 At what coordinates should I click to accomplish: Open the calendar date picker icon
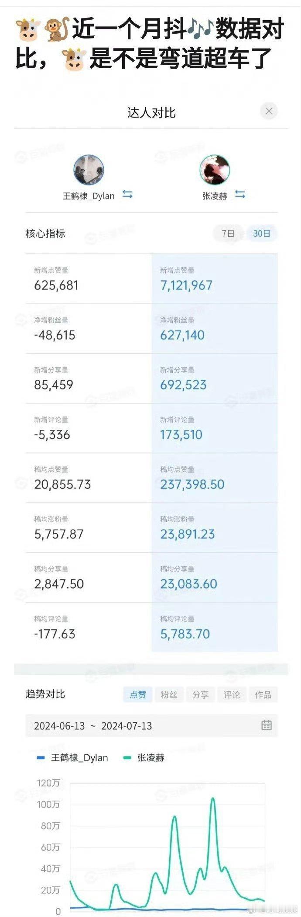click(268, 725)
